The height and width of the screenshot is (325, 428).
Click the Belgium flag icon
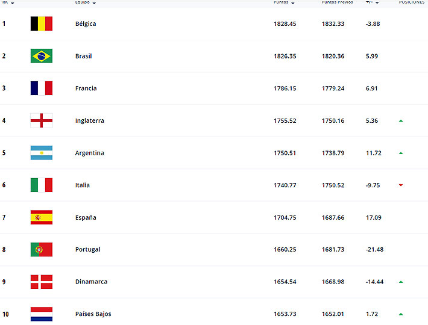(41, 23)
